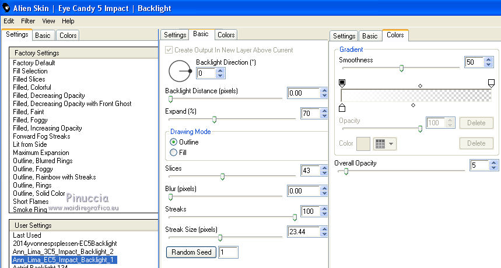Click the Overall Opacity stepper
The width and height of the screenshot is (501, 268).
pos(493,165)
